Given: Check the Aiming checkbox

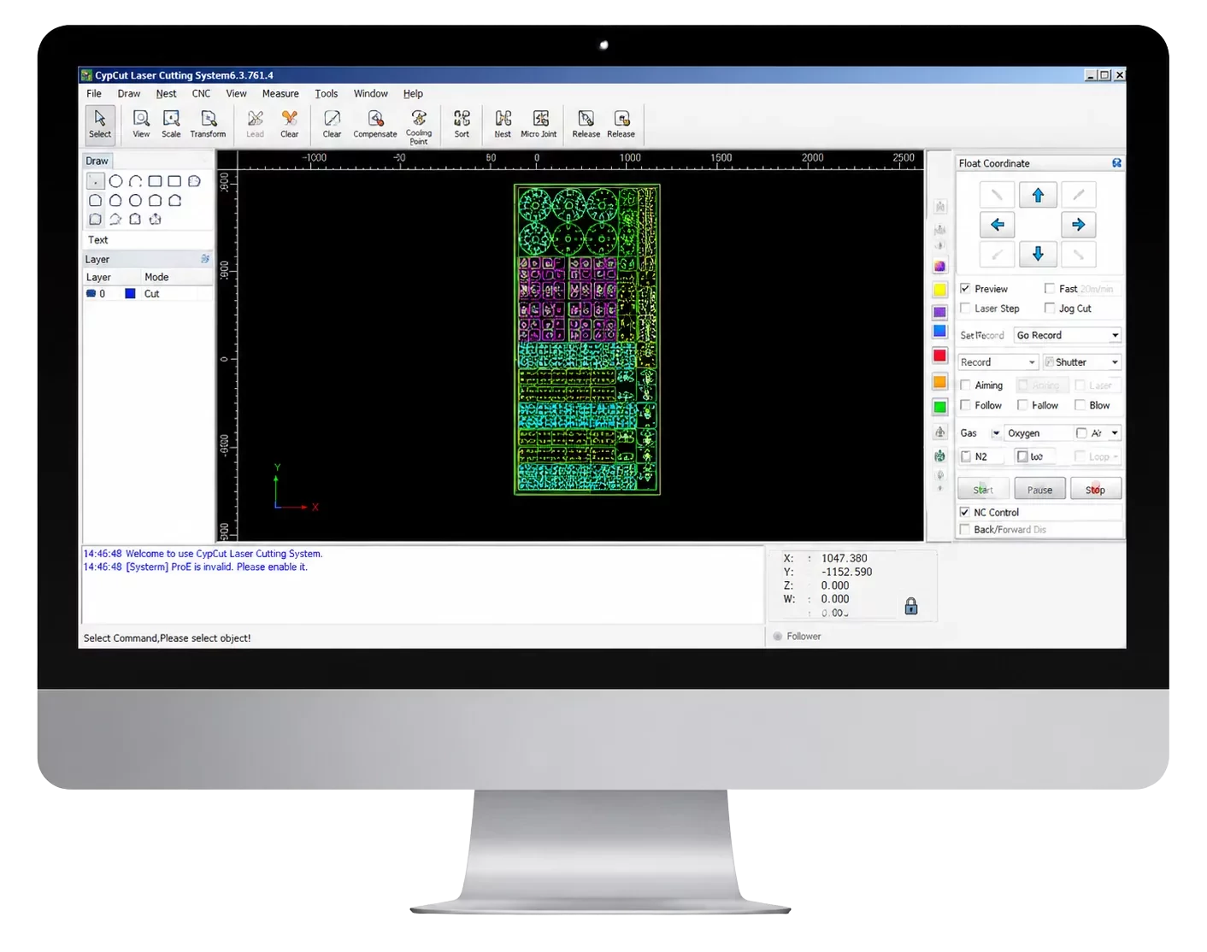Looking at the screenshot, I should pyautogui.click(x=965, y=385).
